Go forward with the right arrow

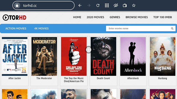point(89,5)
